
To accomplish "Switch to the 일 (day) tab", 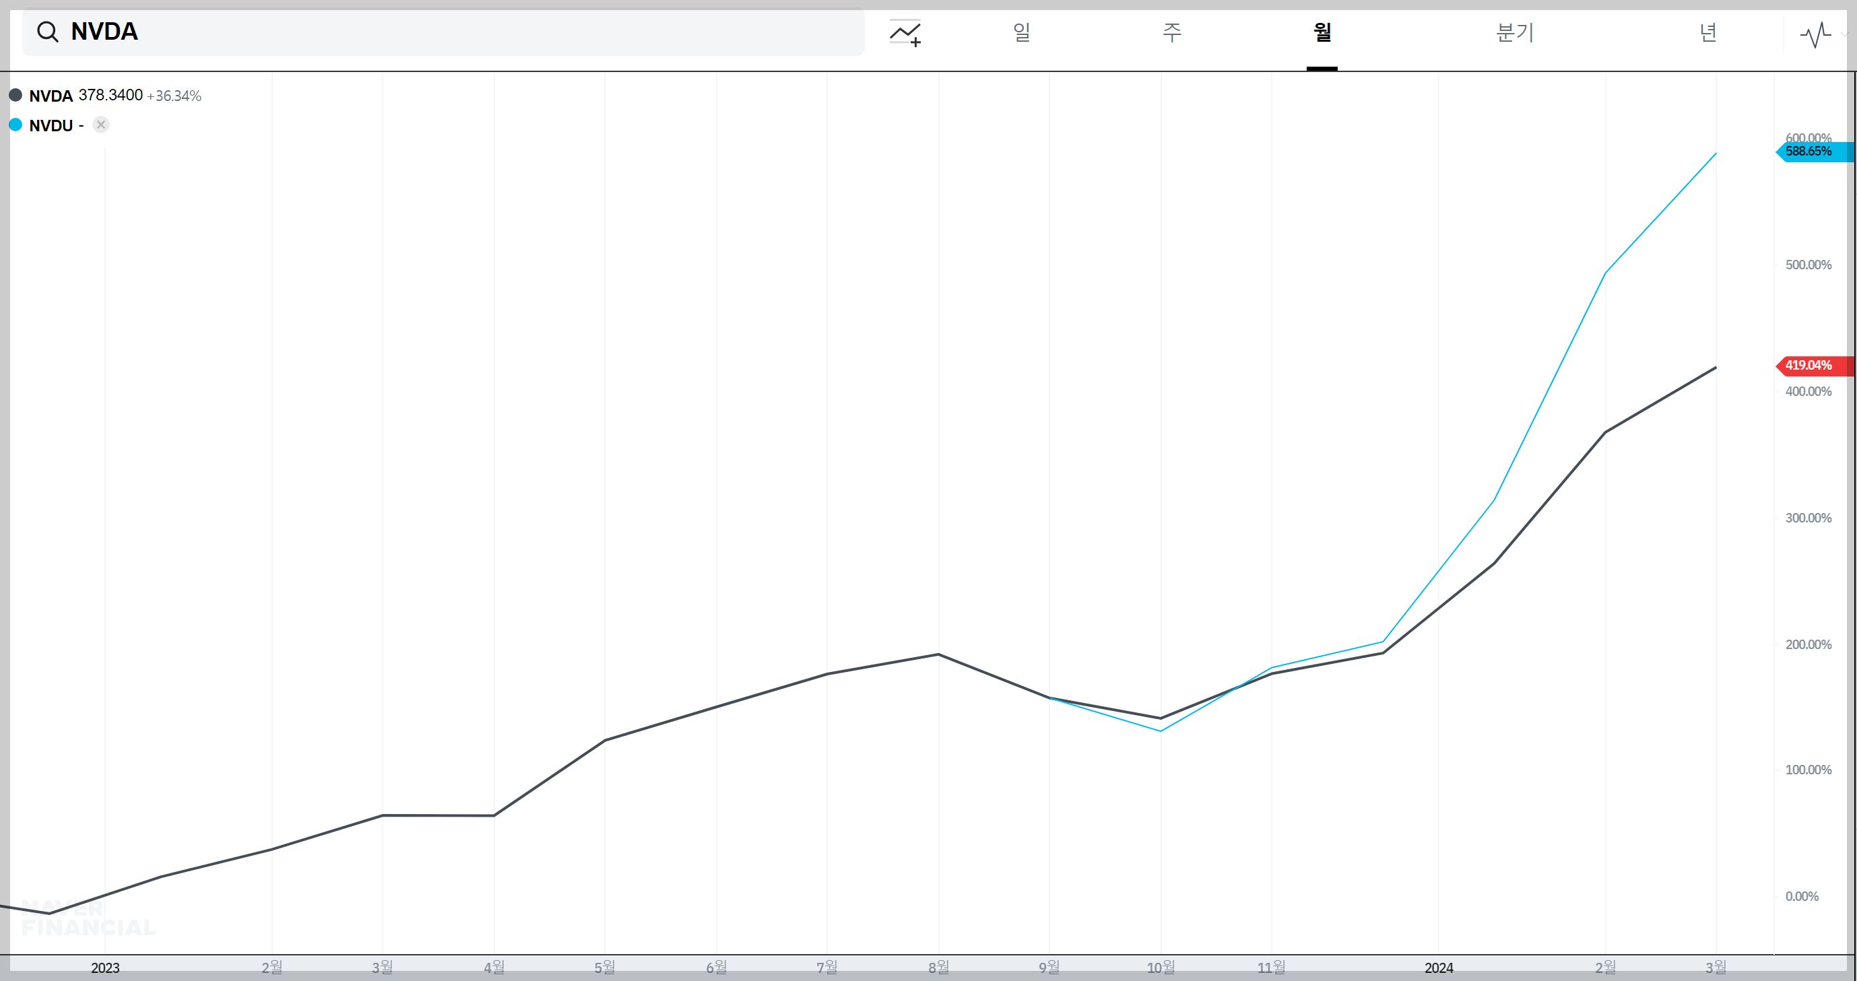I will (1022, 32).
